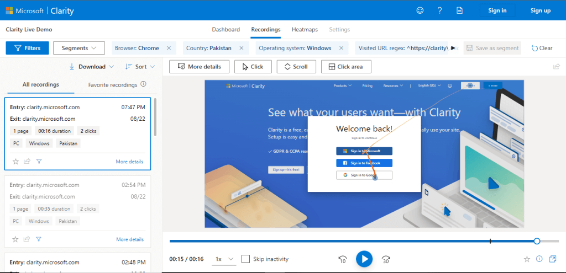566x273 pixels.
Task: Expand the Segments dropdown
Action: [78, 48]
